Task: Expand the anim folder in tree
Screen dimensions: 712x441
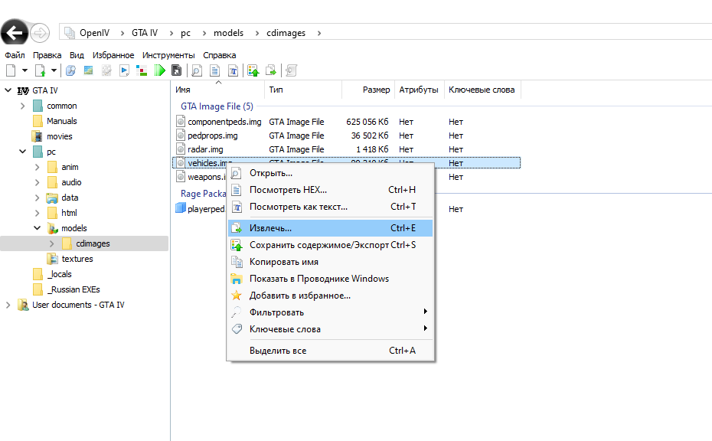Action: point(38,167)
